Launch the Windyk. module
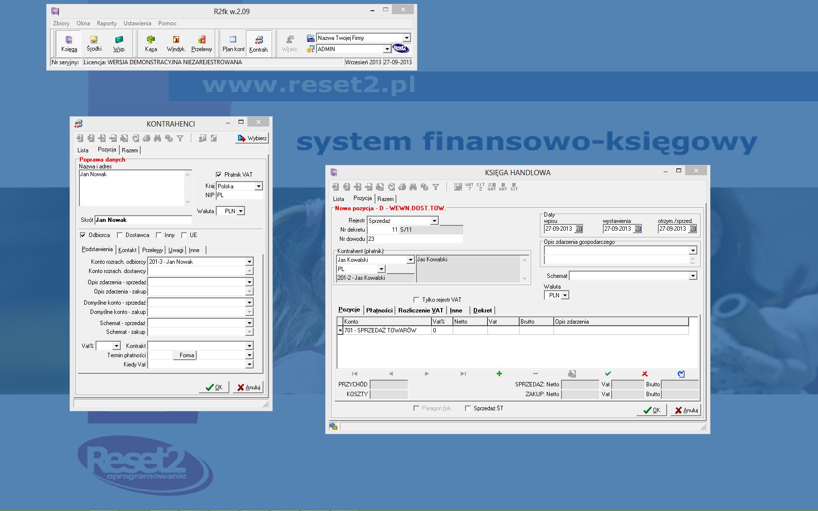818x511 pixels. click(x=176, y=43)
